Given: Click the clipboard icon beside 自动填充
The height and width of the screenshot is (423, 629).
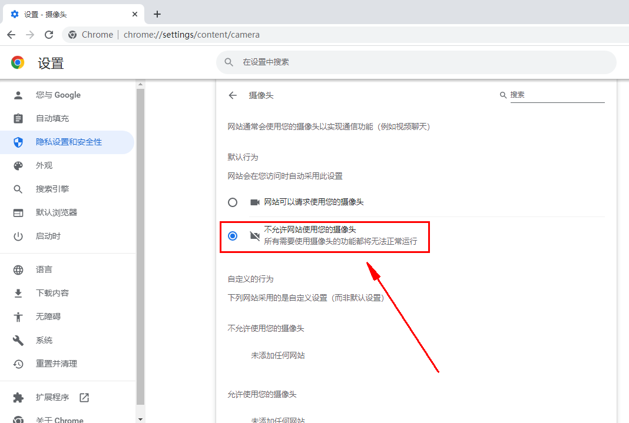Looking at the screenshot, I should pyautogui.click(x=18, y=119).
